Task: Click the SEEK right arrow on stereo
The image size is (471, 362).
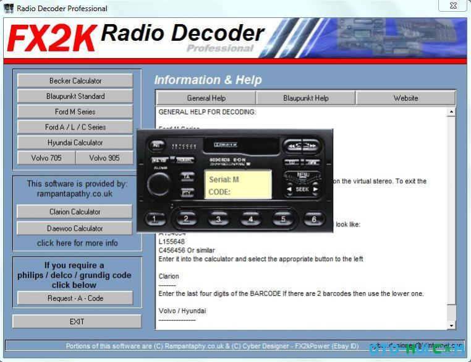Action: click(x=315, y=189)
